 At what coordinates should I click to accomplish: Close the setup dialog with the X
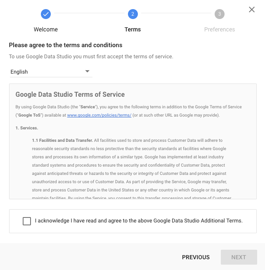coord(252,10)
